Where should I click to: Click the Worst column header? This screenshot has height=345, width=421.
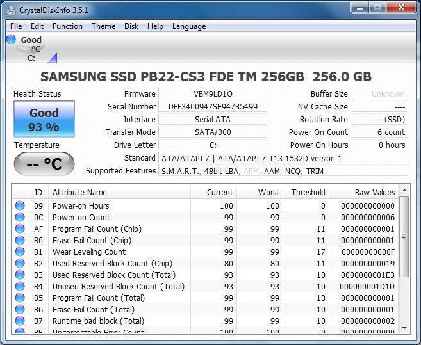click(x=260, y=192)
